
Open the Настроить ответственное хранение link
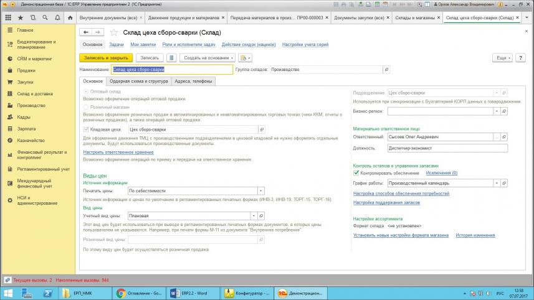118,152
